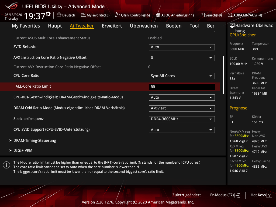Click the ROG logo icon

click(12, 6)
